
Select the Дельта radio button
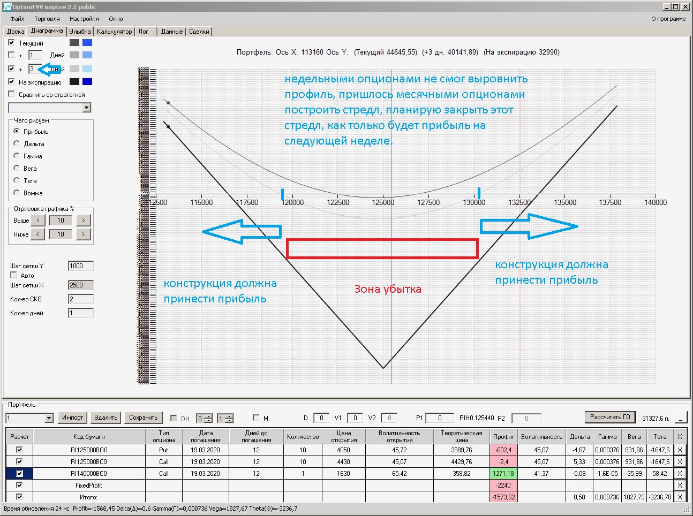coord(17,143)
